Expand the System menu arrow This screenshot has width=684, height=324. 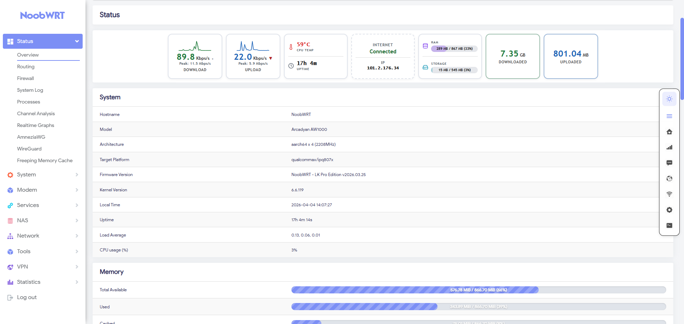[77, 175]
